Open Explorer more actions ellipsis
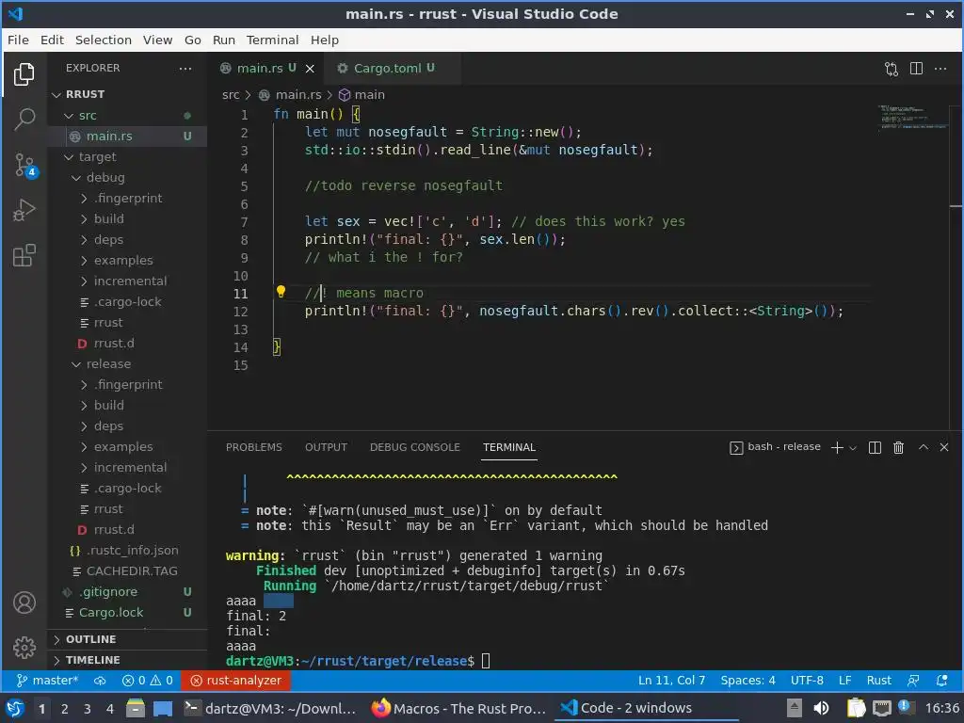 (x=185, y=68)
